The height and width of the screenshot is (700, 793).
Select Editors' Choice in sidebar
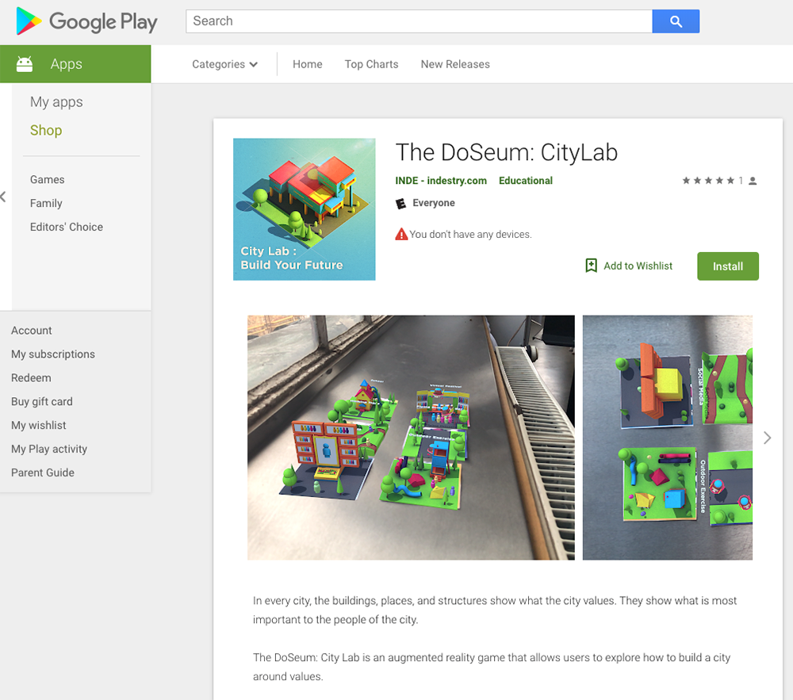pyautogui.click(x=67, y=227)
